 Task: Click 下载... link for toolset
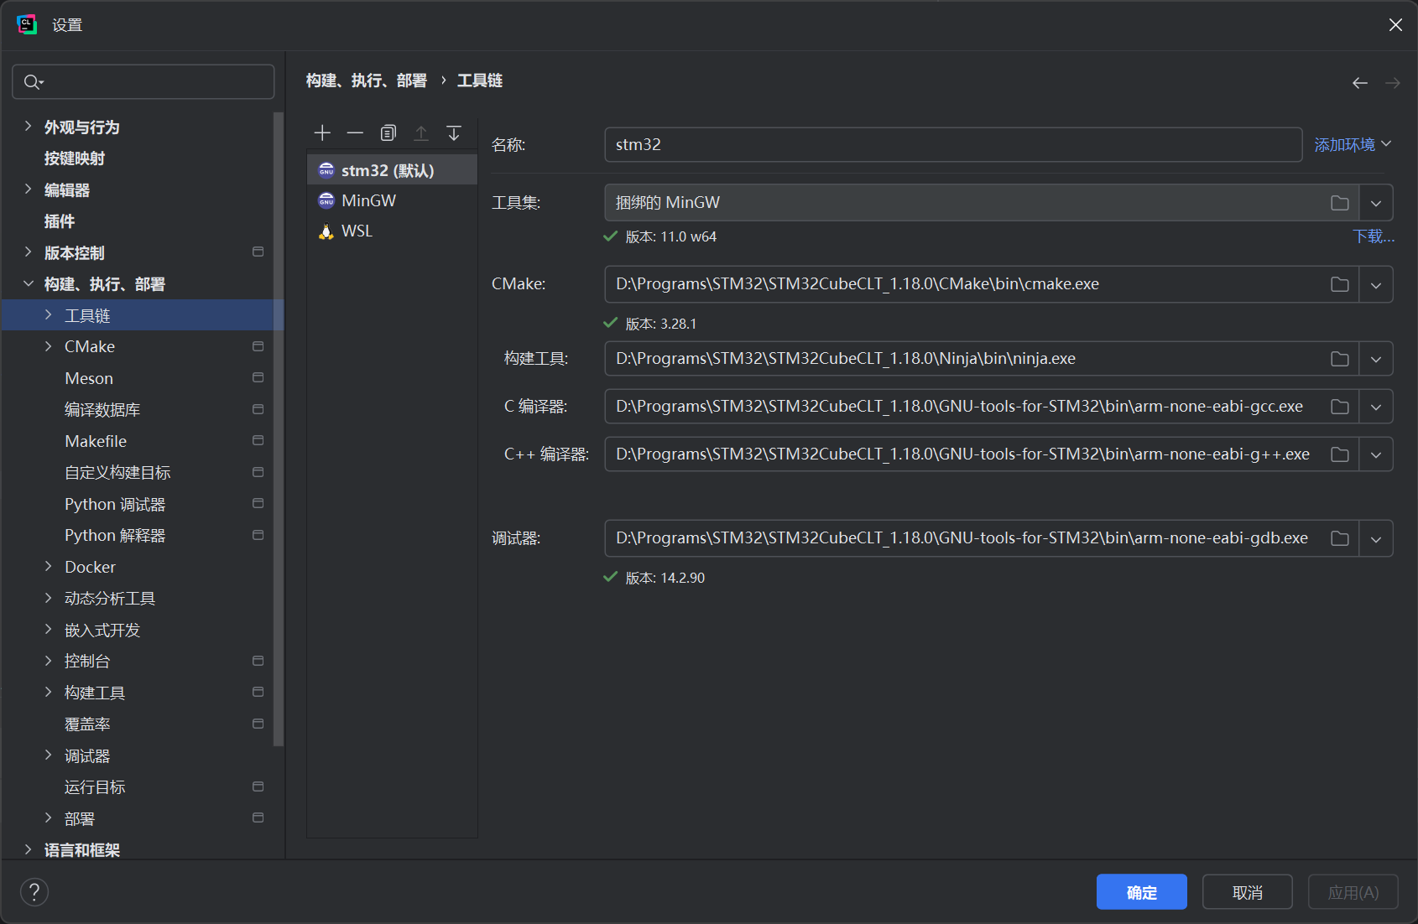tap(1374, 236)
